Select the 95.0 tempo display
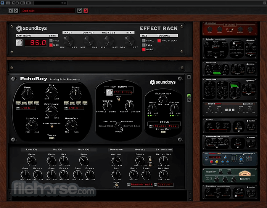The width and height of the screenshot is (267, 208). 36,43
